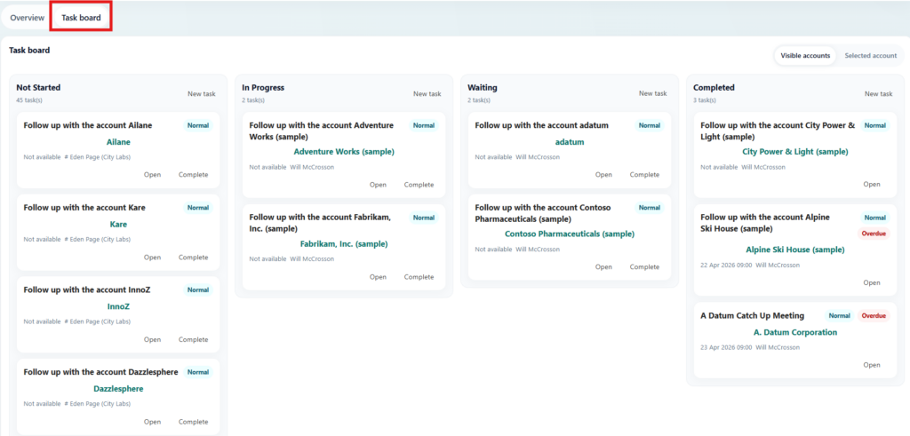Viewport: 910px width, 436px height.
Task: Click 'Follow up with the account Dazzlesphere' title
Action: [x=100, y=372]
